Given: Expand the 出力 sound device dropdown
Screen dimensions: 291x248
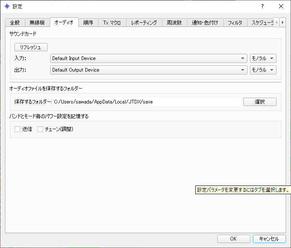Looking at the screenshot, I should 149,70.
